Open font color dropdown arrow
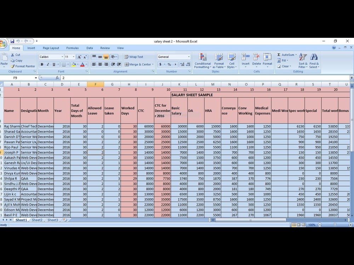Viewport: 354px width, 265px height. coord(86,64)
